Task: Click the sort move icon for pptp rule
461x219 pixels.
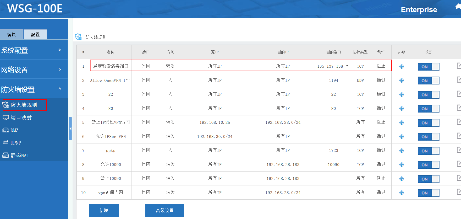Action: [x=402, y=151]
